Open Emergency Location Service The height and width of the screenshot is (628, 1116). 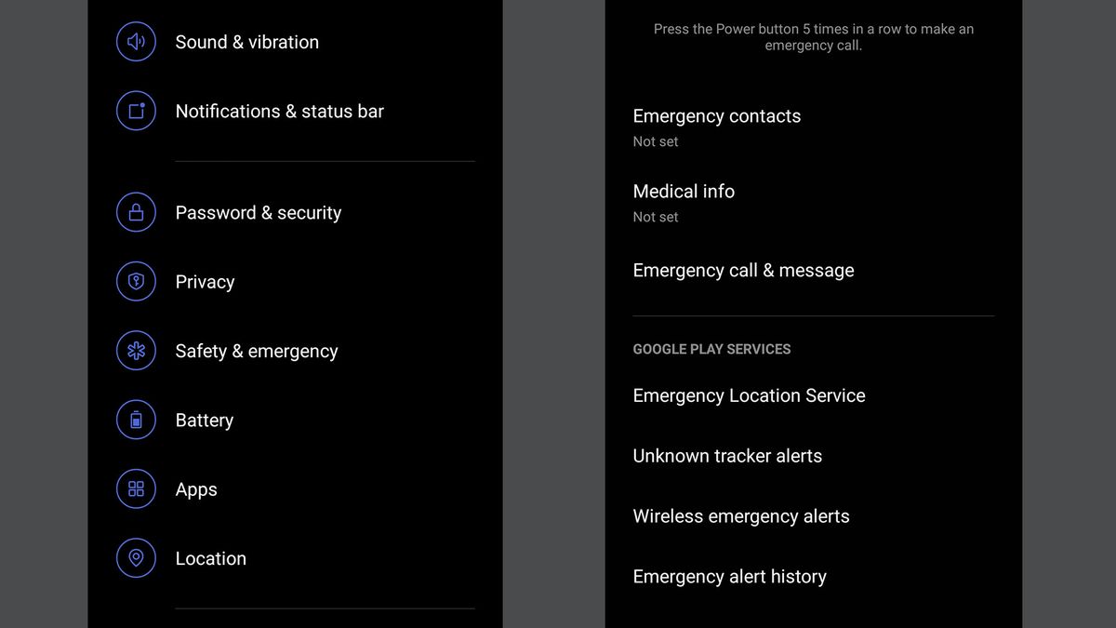pyautogui.click(x=749, y=395)
